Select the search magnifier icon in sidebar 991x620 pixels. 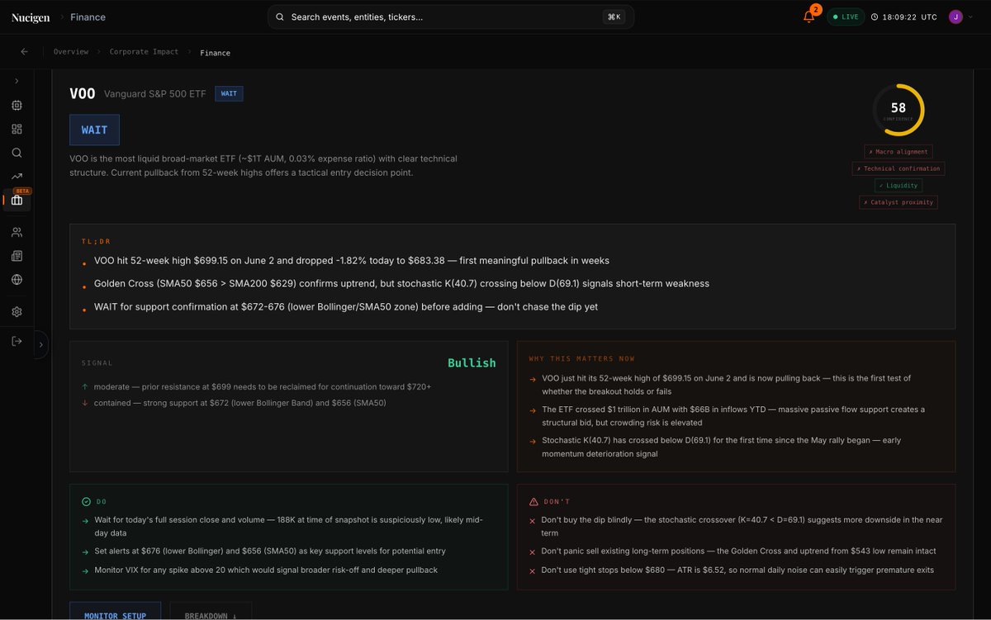[17, 153]
